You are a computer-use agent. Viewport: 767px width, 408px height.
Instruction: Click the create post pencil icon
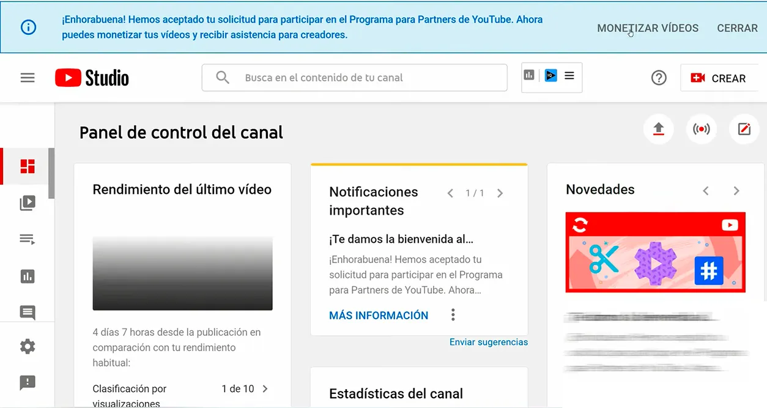click(x=744, y=129)
